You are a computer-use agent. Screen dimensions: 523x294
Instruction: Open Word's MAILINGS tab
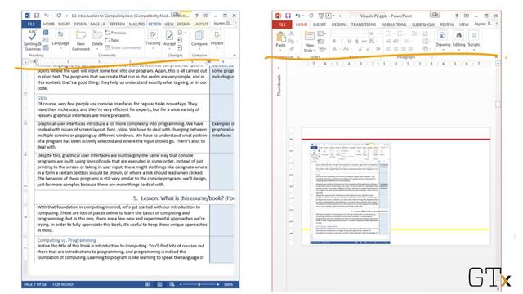(136, 24)
